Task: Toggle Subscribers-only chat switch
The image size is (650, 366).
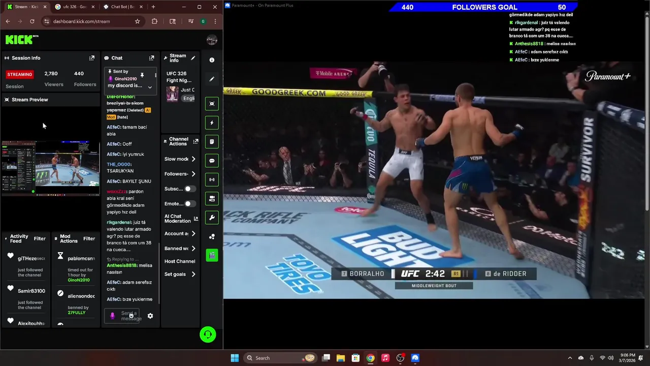Action: click(x=189, y=189)
